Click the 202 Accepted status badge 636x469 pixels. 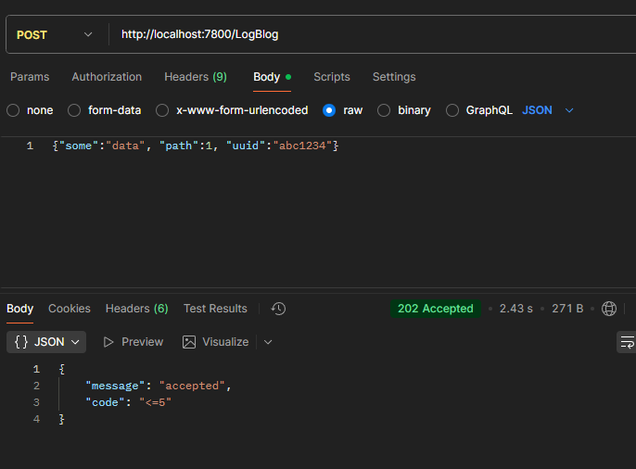(436, 309)
